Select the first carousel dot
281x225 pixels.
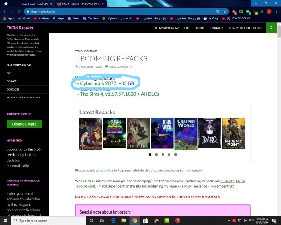(150, 155)
